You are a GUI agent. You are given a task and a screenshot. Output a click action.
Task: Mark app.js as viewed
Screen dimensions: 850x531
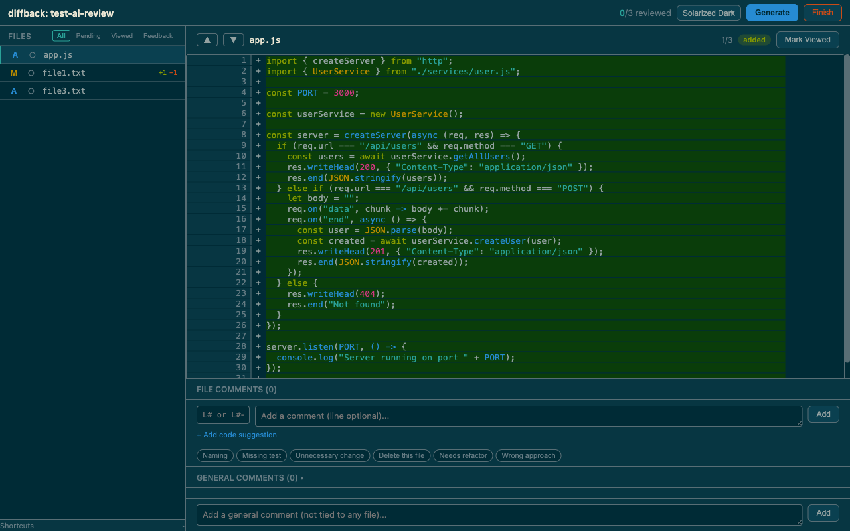click(x=807, y=40)
